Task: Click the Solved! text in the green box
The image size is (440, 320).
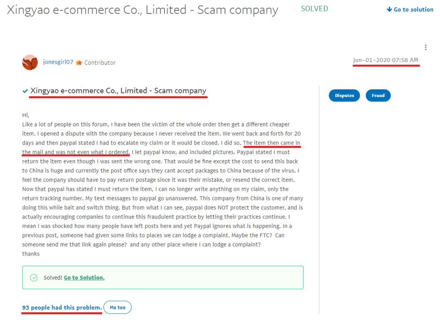Action: 53,278
